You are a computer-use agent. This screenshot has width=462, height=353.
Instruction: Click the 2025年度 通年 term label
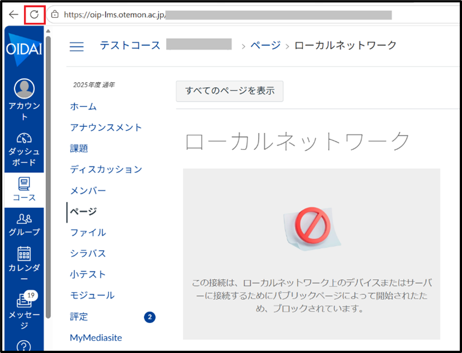click(x=94, y=85)
